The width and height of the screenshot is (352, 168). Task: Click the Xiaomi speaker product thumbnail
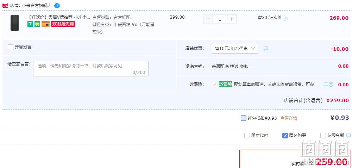pos(15,23)
